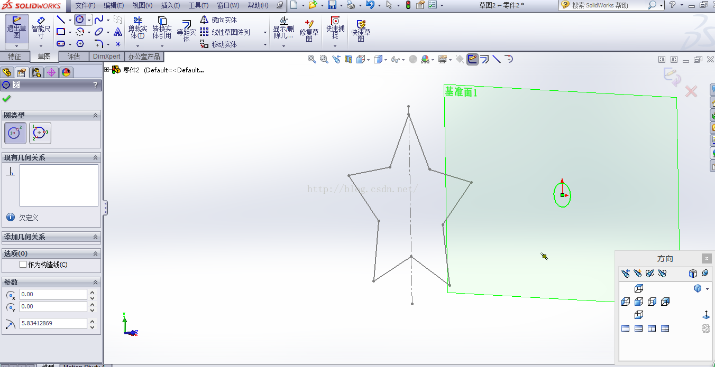
Task: Click the Zoom to Fit view icon
Action: tap(312, 59)
